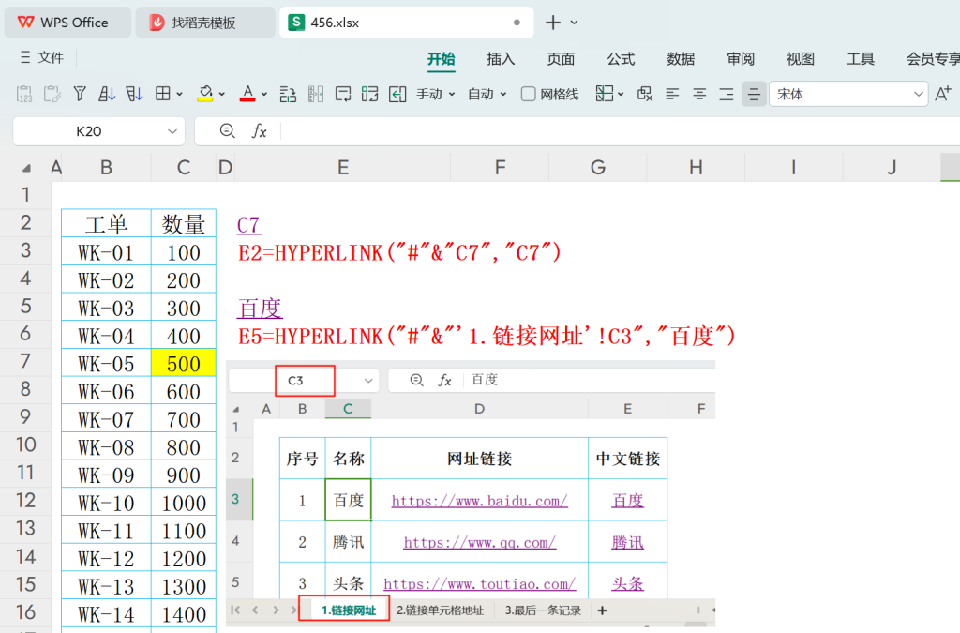Follow the C7 hyperlink in cell E2
The image size is (960, 633).
click(248, 225)
